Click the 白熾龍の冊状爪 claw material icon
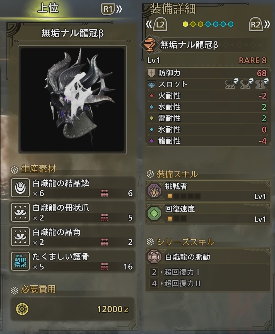 (x=20, y=212)
